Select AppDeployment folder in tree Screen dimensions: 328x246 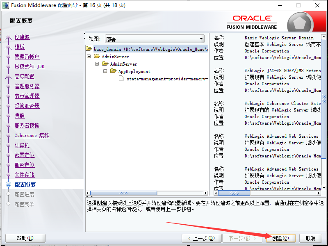tap(134, 71)
